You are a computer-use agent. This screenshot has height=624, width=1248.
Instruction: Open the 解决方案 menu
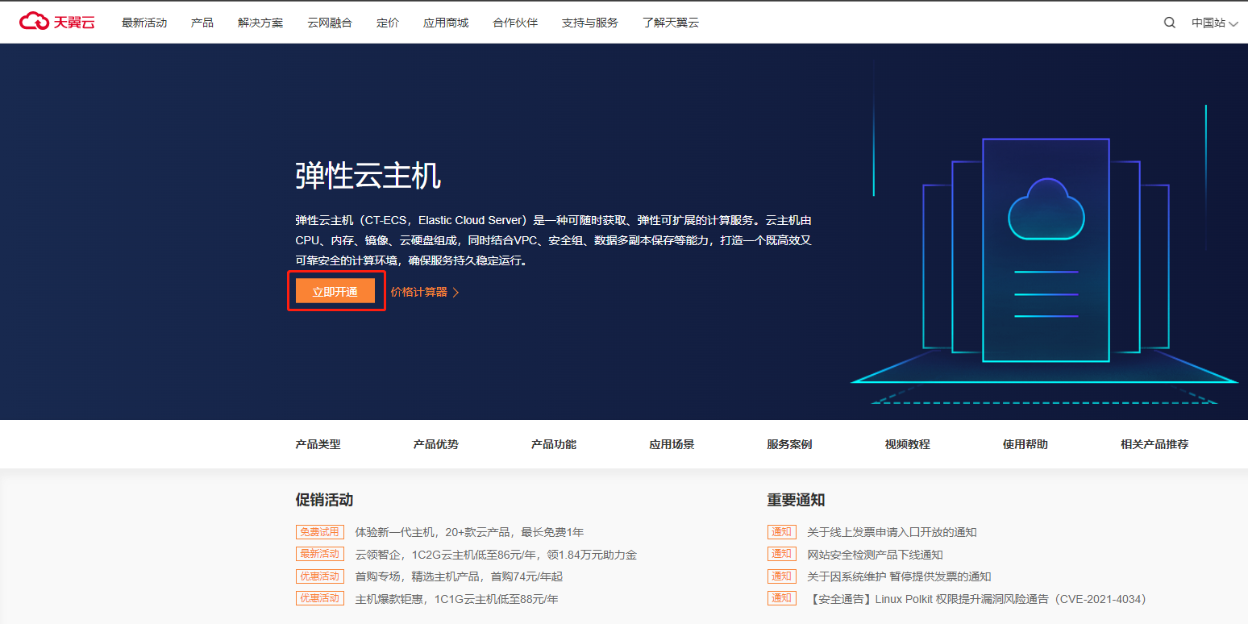pos(260,23)
